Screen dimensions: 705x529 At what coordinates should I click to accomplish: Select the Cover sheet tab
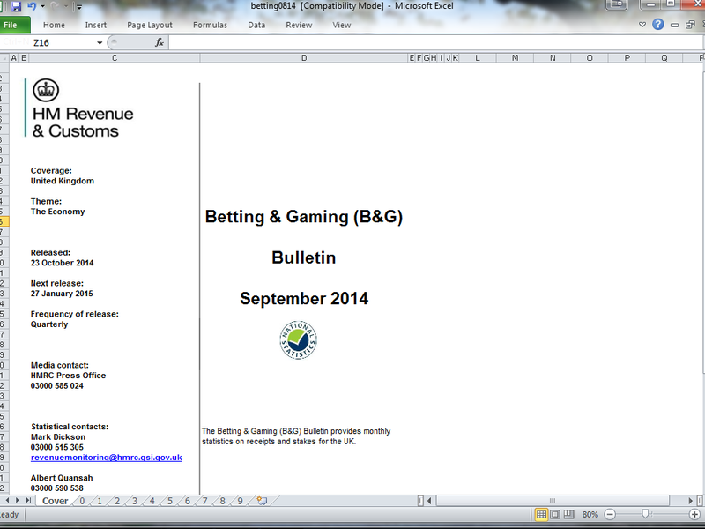coord(55,501)
